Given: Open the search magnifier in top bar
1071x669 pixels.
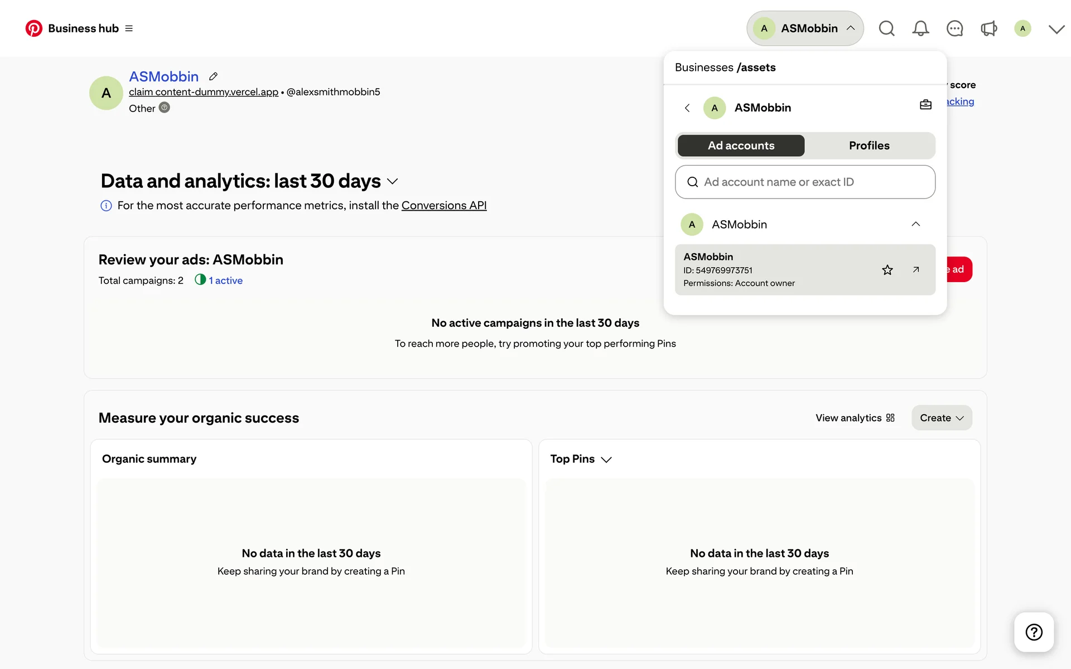Looking at the screenshot, I should click(886, 28).
